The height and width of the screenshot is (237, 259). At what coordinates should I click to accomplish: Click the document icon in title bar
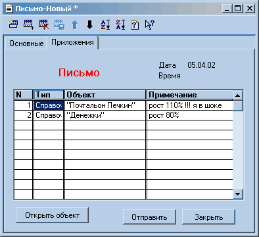pos(9,9)
